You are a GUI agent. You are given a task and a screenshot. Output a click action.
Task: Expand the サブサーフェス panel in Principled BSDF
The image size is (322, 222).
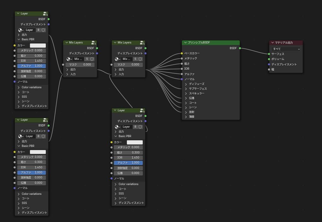pos(186,89)
